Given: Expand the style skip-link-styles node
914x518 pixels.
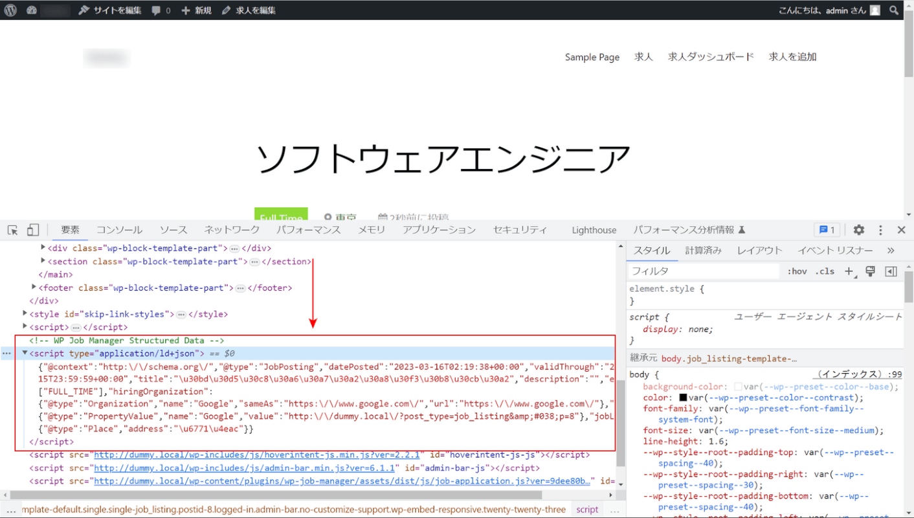Looking at the screenshot, I should pyautogui.click(x=25, y=313).
